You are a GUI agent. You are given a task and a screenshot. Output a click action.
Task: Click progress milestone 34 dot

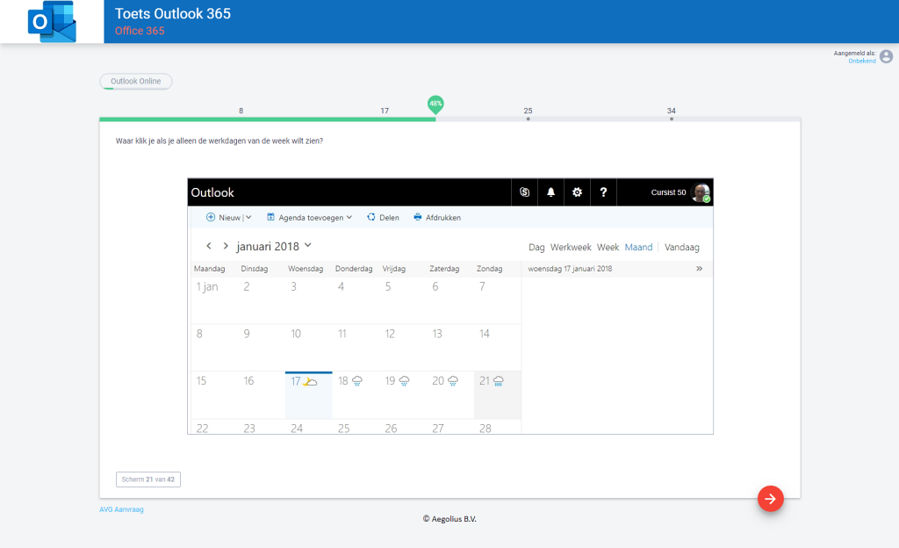click(x=672, y=119)
